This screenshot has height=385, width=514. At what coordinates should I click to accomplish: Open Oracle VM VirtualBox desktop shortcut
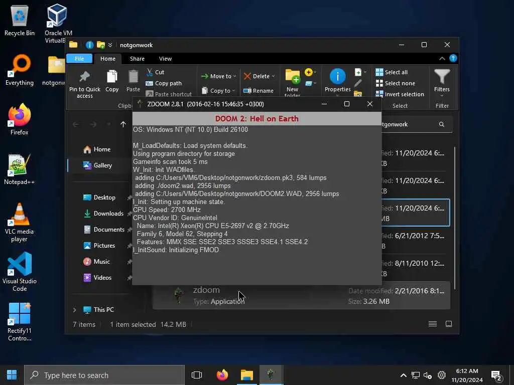(58, 23)
